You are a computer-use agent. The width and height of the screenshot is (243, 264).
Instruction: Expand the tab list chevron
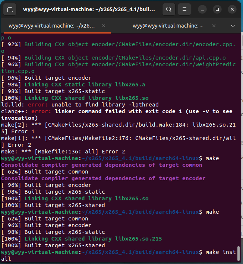point(233,26)
